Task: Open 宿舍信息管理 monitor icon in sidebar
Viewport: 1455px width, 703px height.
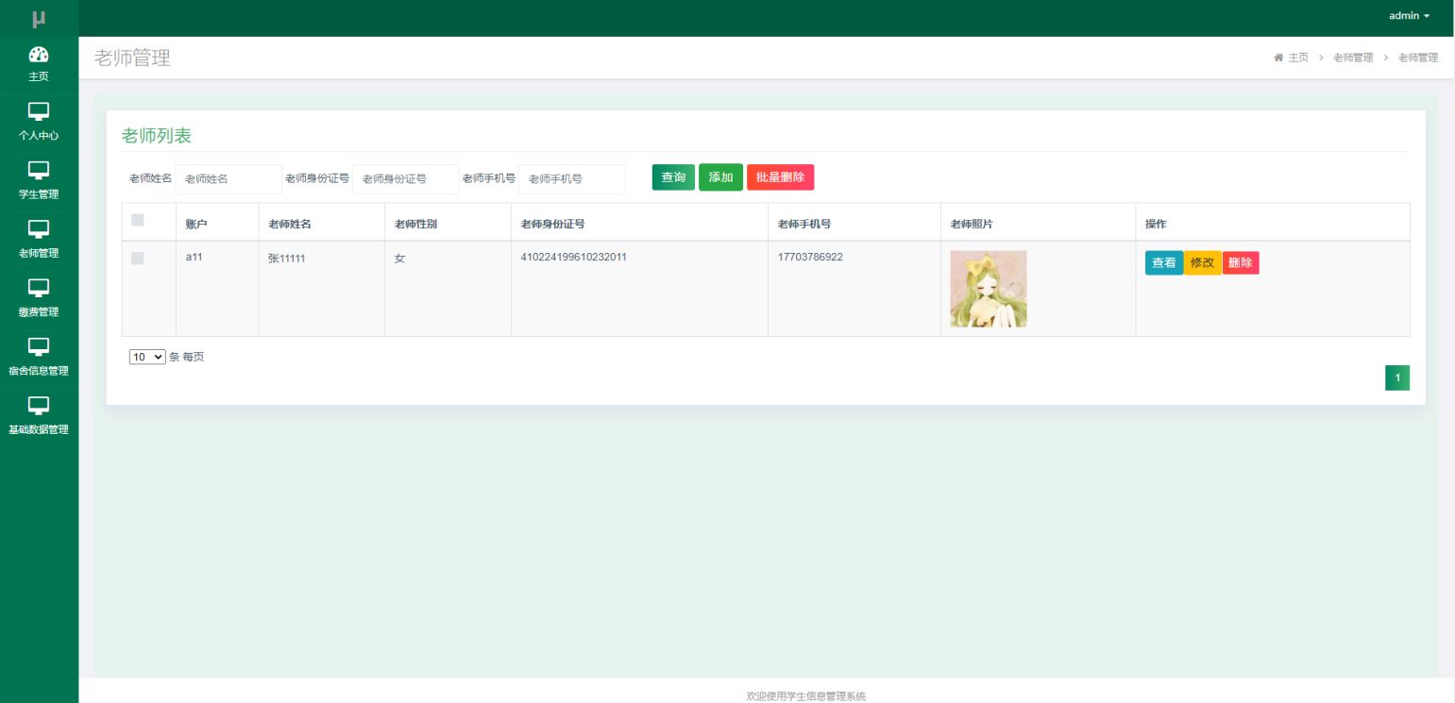Action: point(39,346)
